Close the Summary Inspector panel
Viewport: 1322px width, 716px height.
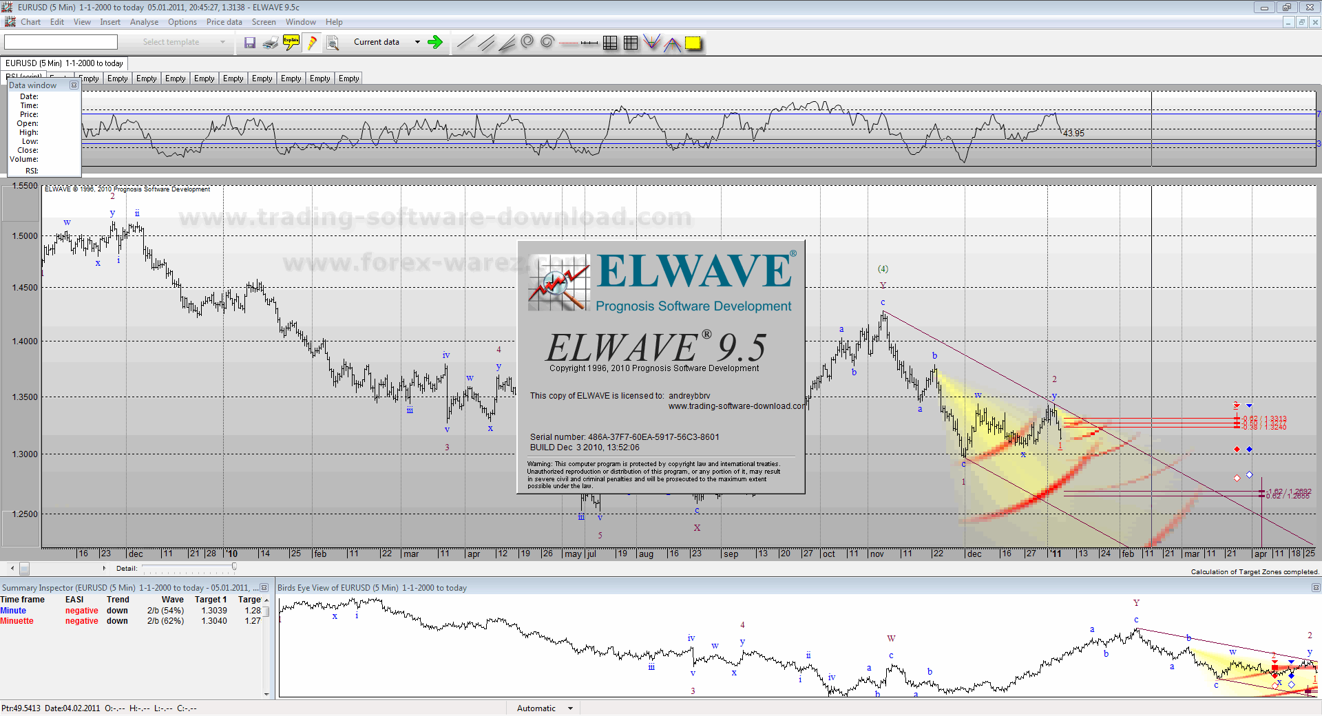coord(264,588)
